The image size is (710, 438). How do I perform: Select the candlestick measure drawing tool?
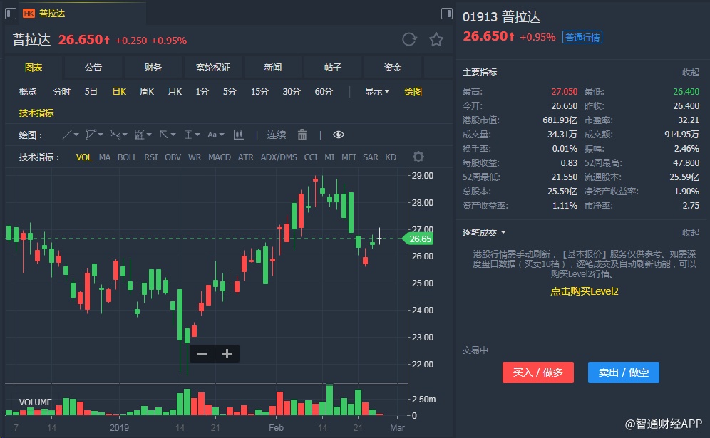239,135
